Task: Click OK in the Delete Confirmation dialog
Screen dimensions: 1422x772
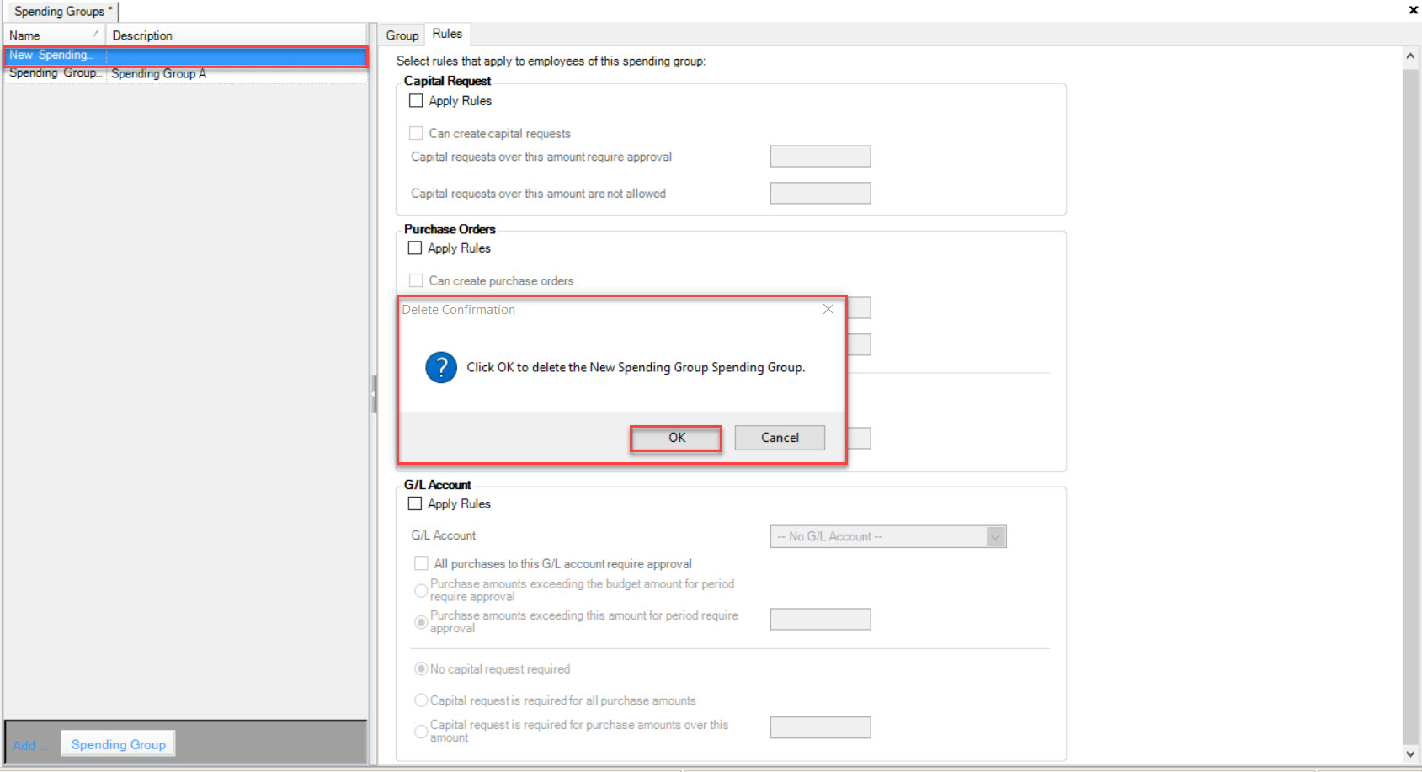Action: click(x=676, y=438)
